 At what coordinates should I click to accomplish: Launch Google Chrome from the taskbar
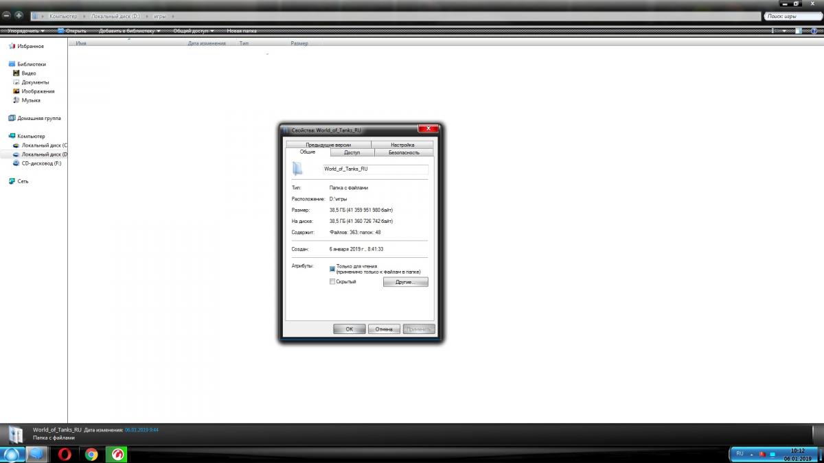tap(91, 454)
